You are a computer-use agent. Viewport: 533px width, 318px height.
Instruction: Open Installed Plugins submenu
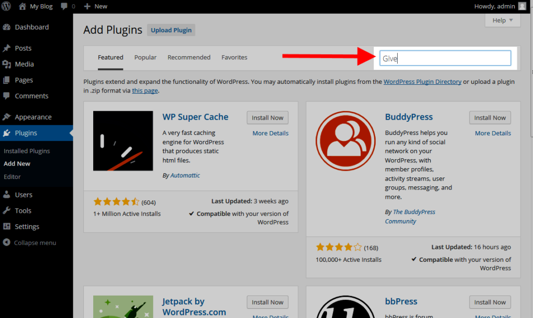[27, 151]
